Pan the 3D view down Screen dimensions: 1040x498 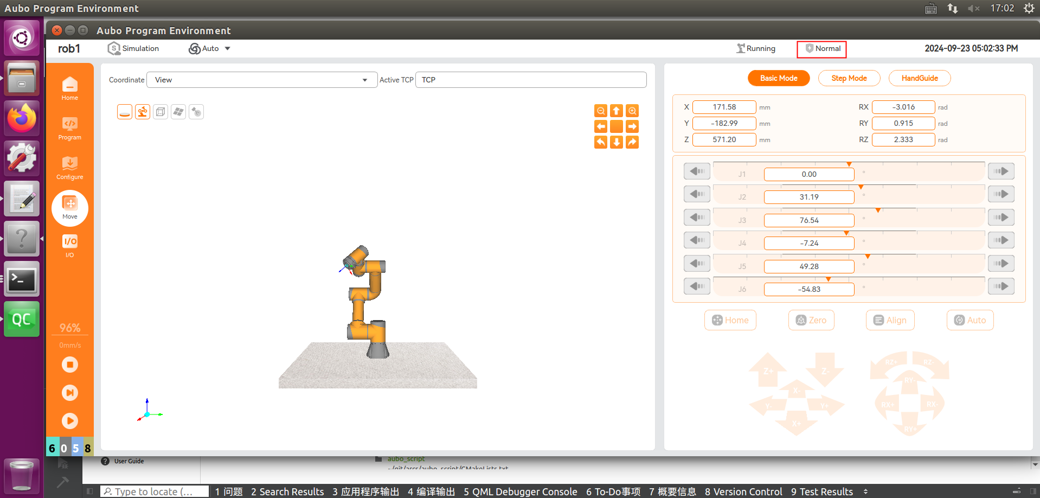click(617, 142)
